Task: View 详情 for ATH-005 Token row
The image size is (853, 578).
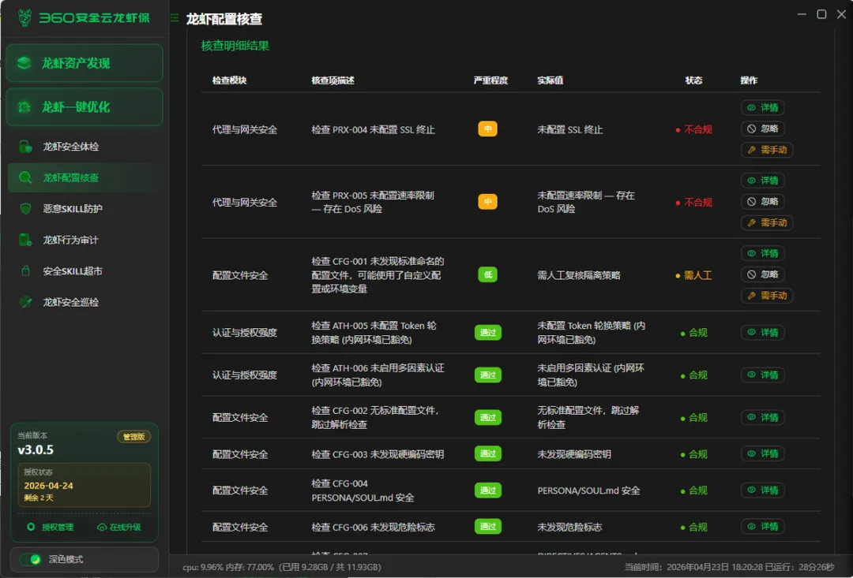Action: tap(763, 333)
